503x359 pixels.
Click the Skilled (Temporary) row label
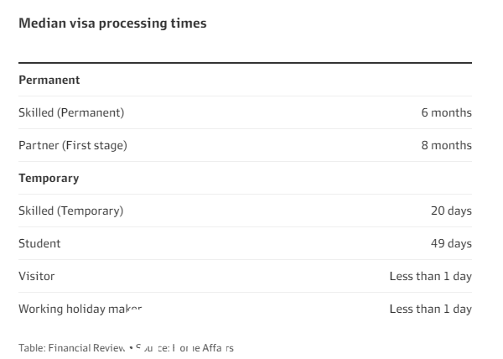click(x=71, y=211)
